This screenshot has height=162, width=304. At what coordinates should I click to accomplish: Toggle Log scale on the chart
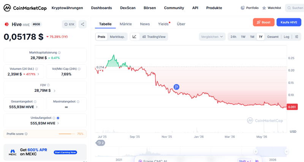(287, 37)
